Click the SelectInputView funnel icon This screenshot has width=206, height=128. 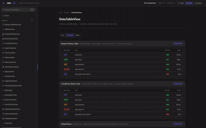(x=3, y=62)
